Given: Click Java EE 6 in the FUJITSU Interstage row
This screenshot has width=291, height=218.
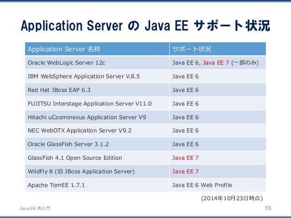Looking at the screenshot, I should [x=218, y=103].
